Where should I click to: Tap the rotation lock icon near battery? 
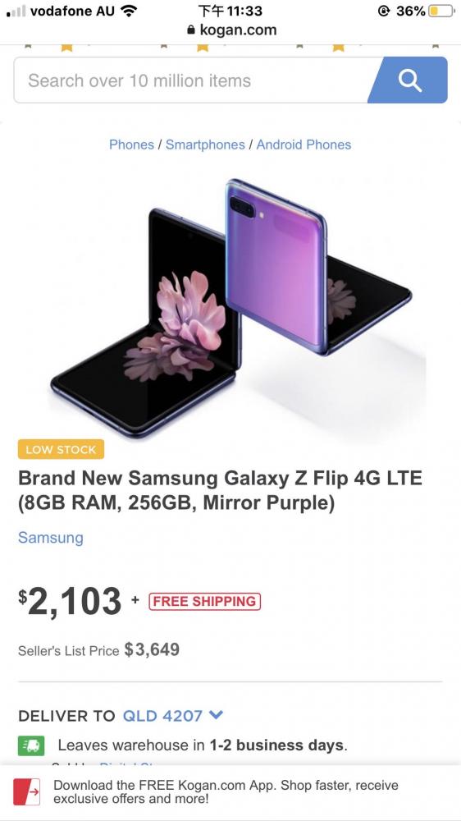click(384, 11)
